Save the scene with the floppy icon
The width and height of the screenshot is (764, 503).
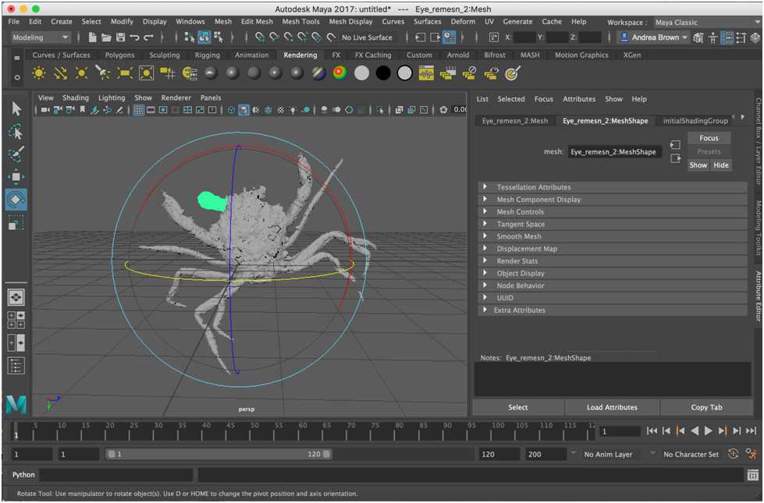click(120, 37)
